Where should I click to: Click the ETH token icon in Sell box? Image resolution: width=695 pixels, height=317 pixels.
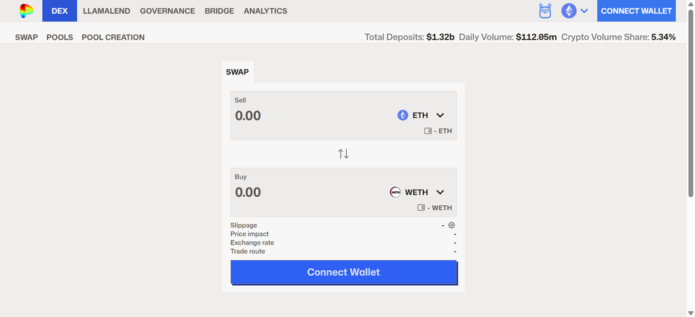click(x=402, y=115)
